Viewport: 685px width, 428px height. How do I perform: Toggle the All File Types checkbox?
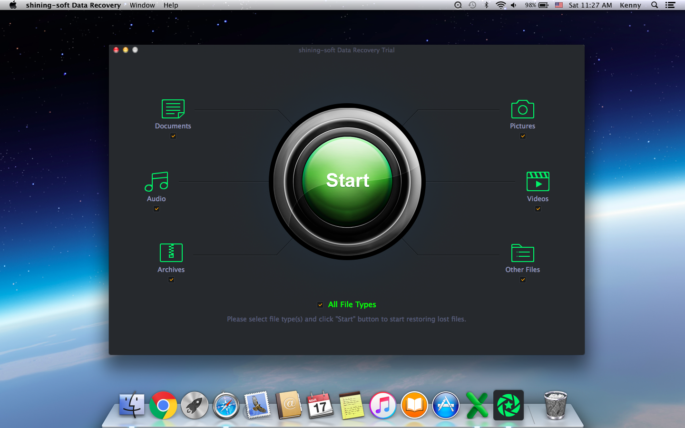click(320, 305)
